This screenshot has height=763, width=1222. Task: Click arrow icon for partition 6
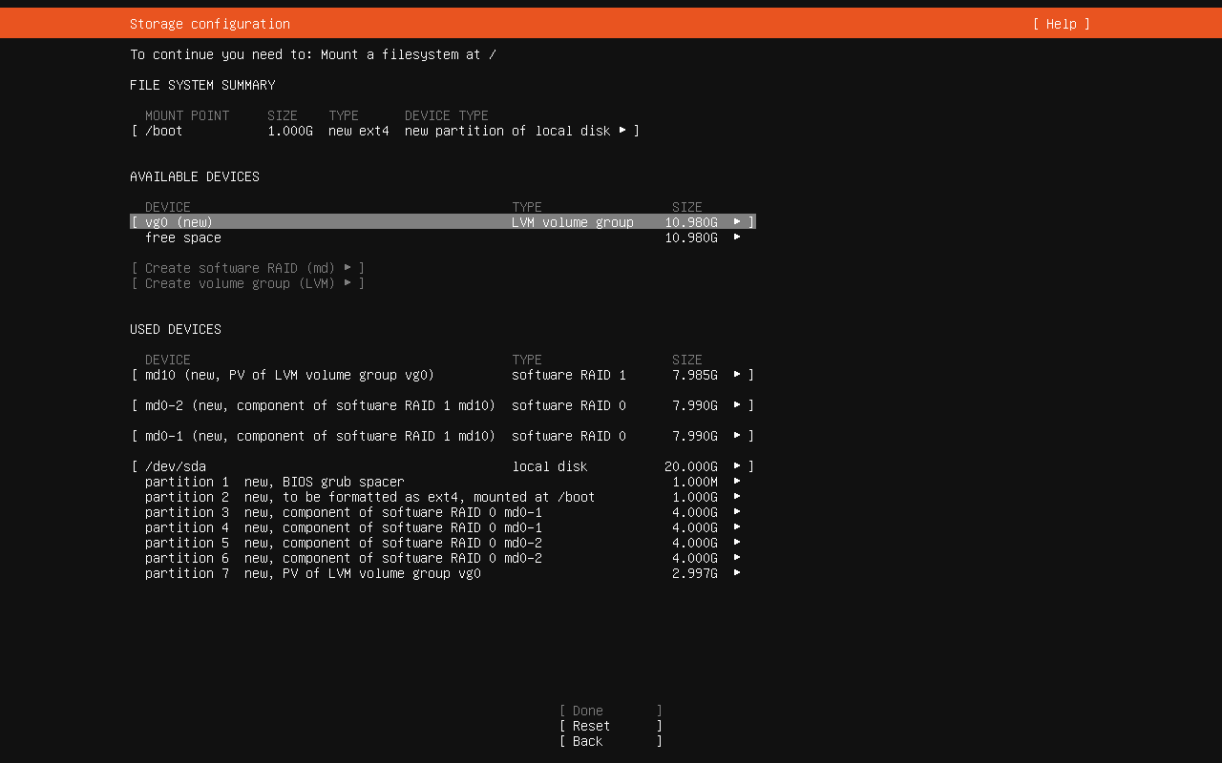(736, 558)
